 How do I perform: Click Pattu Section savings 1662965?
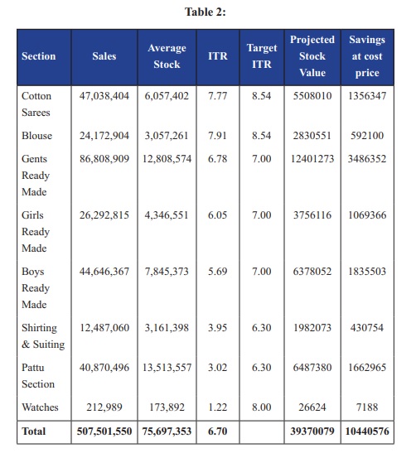pyautogui.click(x=367, y=368)
